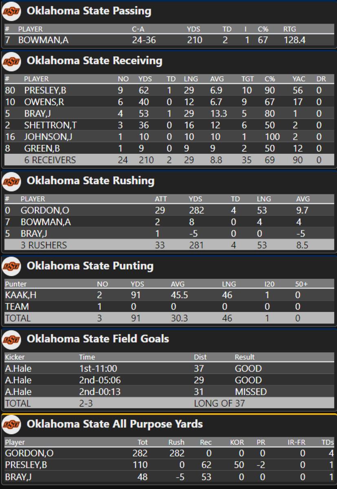Click the logo beside All Purpose Yards
Image resolution: width=337 pixels, height=489 pixels.
tap(11, 425)
